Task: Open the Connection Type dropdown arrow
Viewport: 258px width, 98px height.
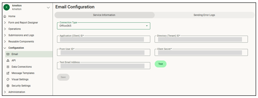Action: tap(147, 26)
